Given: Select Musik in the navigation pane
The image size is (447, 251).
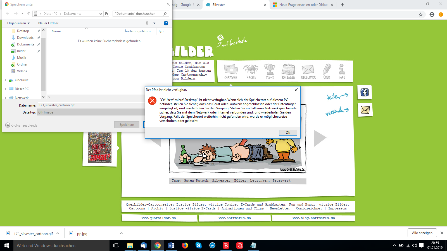Looking at the screenshot, I should (22, 58).
